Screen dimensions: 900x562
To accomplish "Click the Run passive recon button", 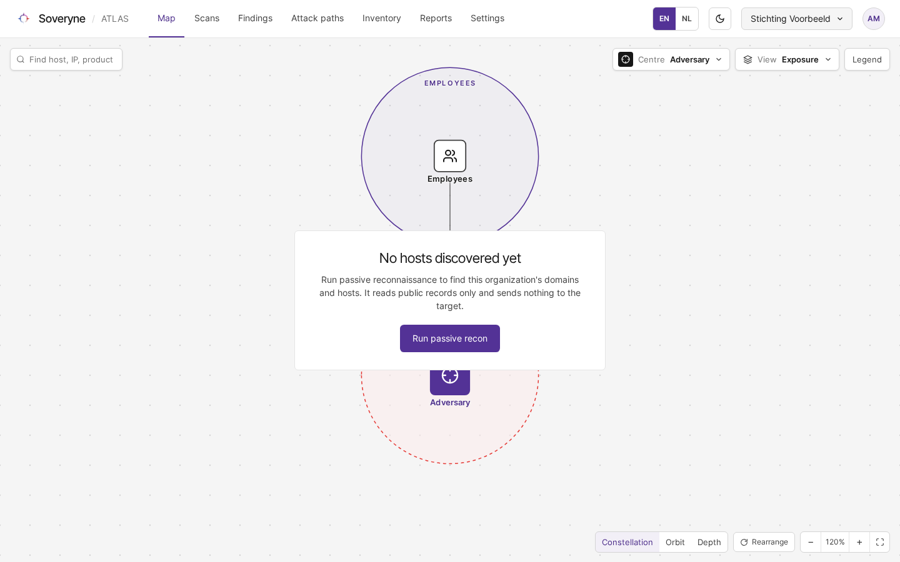I will (x=450, y=338).
